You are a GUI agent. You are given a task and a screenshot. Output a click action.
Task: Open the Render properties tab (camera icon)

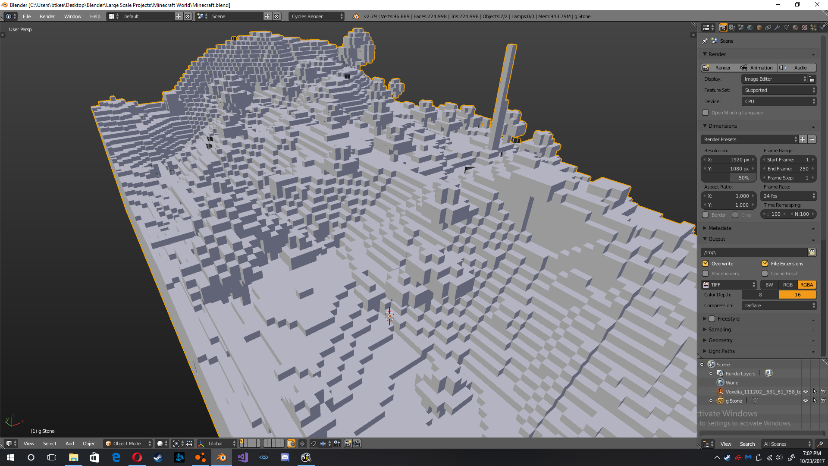pos(723,28)
